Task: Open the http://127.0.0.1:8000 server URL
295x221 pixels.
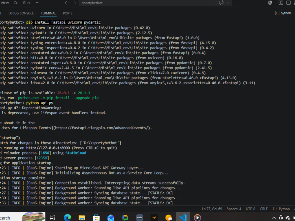Action: [48, 148]
